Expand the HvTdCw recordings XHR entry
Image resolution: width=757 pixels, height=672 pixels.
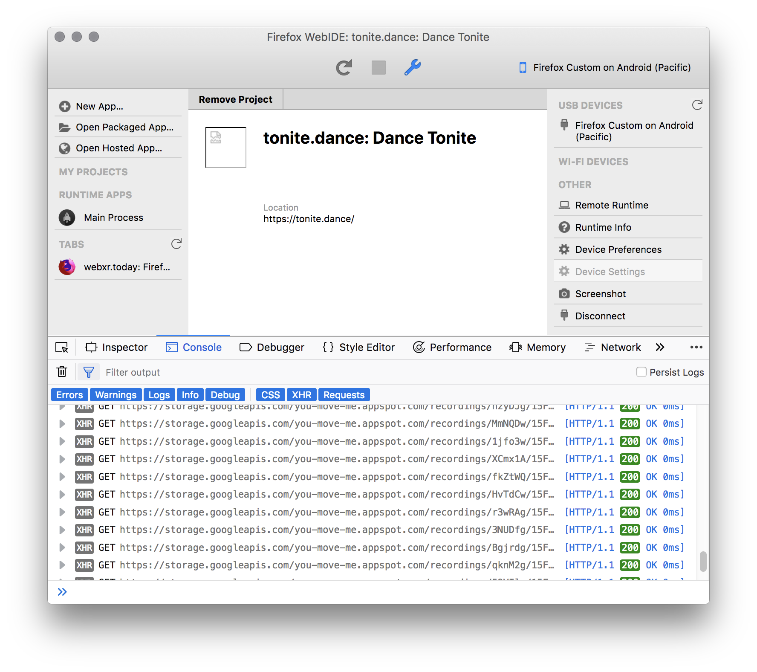tap(62, 494)
